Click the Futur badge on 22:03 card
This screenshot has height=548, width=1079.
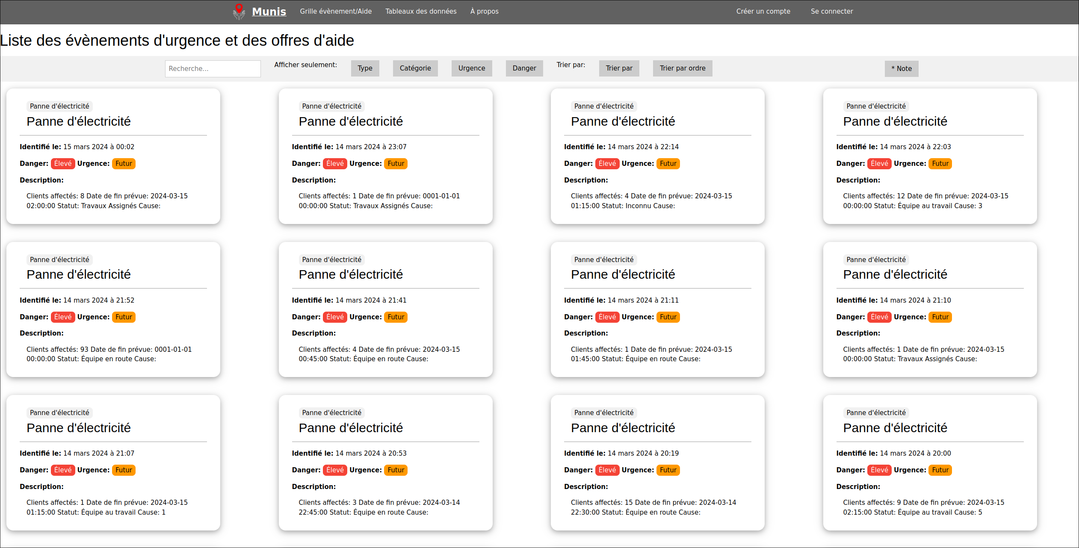point(940,164)
